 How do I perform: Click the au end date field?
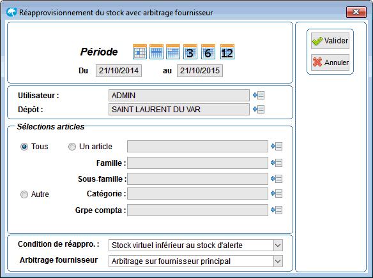coord(200,71)
